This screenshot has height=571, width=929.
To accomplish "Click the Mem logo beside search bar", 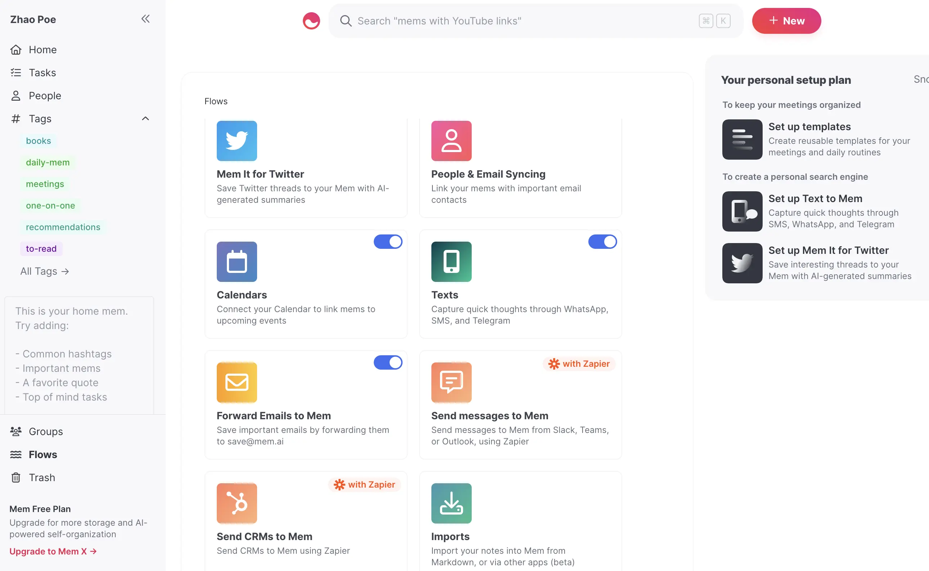I will tap(311, 21).
